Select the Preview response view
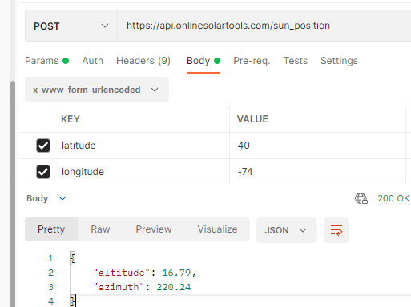Image resolution: width=411 pixels, height=307 pixels. (x=154, y=229)
